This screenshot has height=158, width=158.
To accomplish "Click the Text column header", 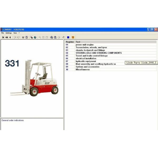I will pos(78,42).
